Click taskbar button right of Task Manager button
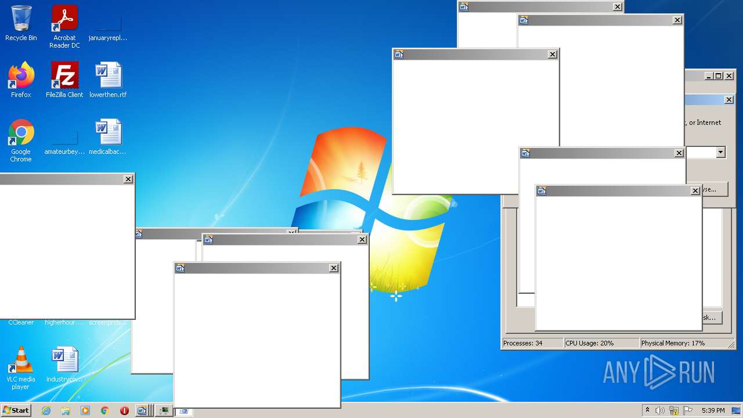This screenshot has width=743, height=418. (x=184, y=412)
